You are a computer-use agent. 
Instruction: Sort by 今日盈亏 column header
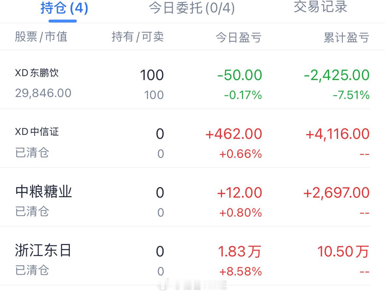(238, 38)
